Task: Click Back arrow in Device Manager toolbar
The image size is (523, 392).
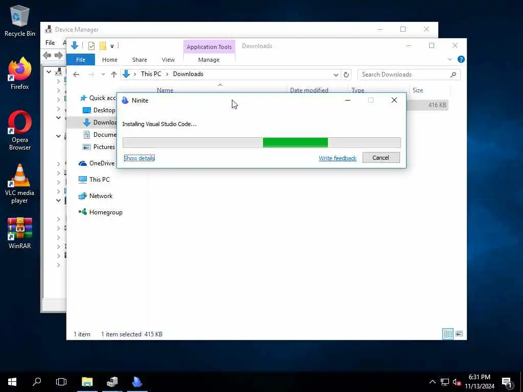Action: point(47,55)
